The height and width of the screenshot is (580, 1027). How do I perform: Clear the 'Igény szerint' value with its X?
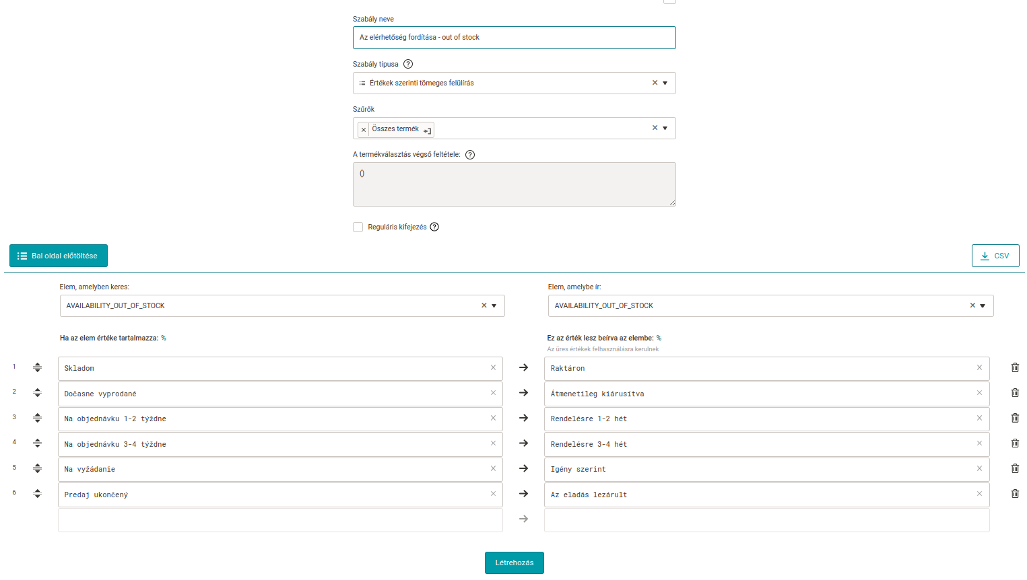pos(979,469)
